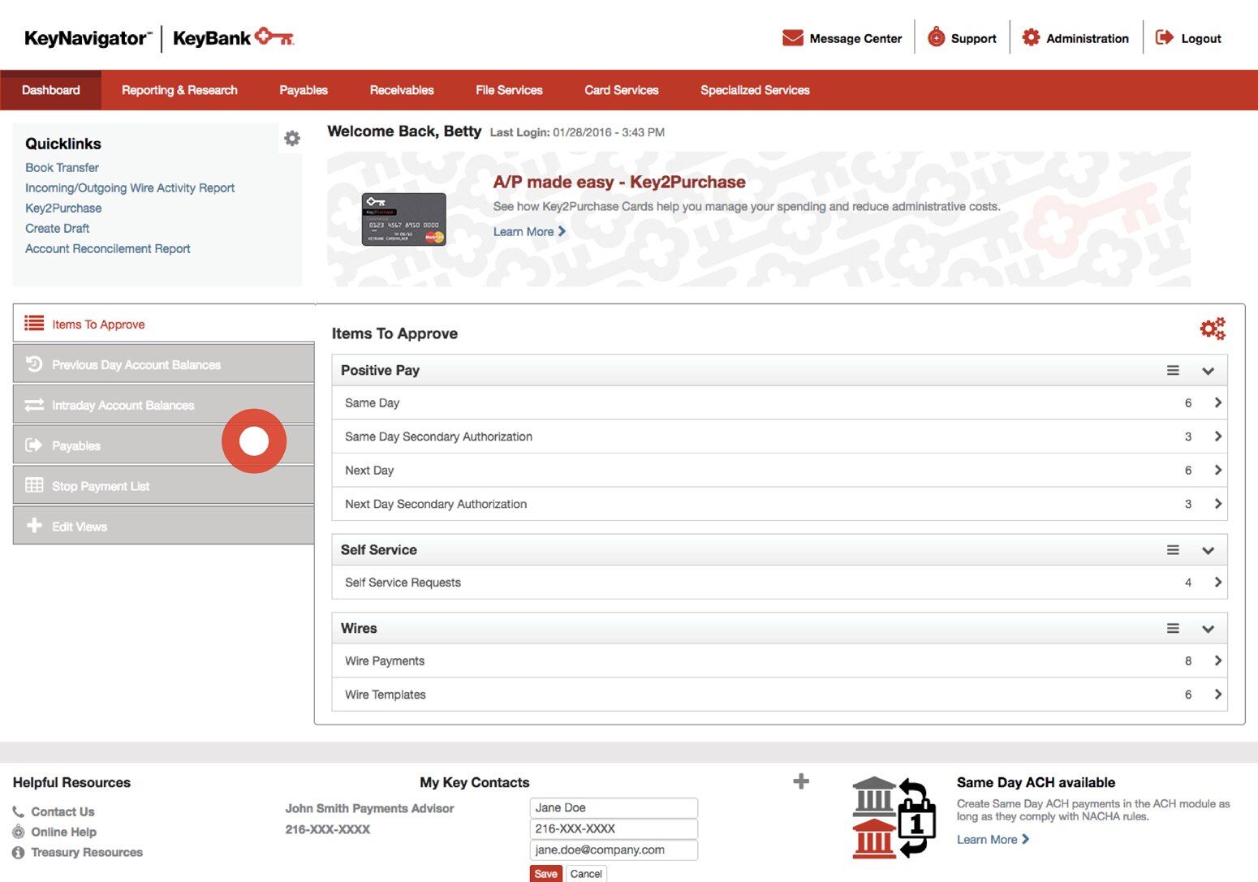Click the KeyBank key logo

tap(274, 37)
